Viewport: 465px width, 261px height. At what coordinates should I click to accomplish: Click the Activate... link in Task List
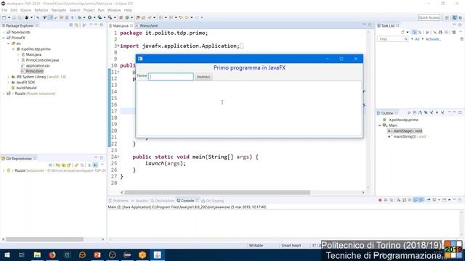(433, 38)
